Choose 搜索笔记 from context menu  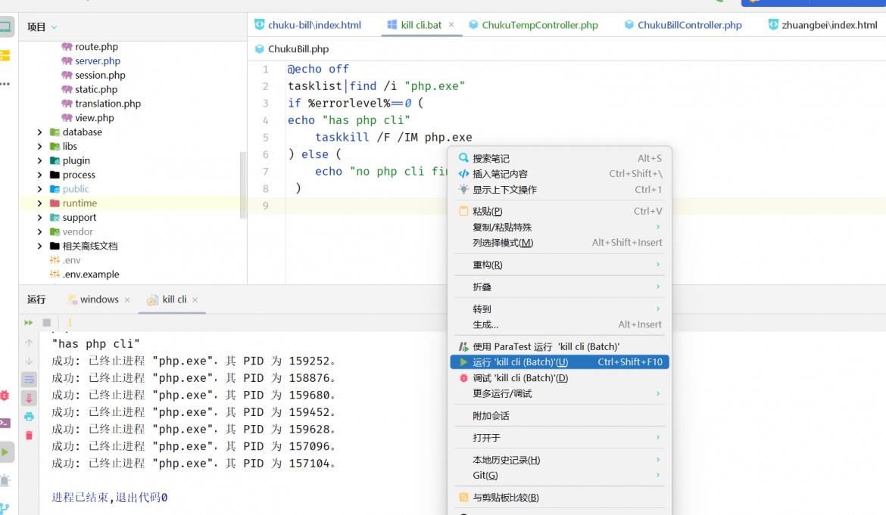point(560,158)
